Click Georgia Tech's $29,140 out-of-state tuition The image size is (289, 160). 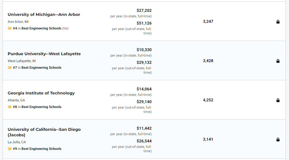click(144, 102)
